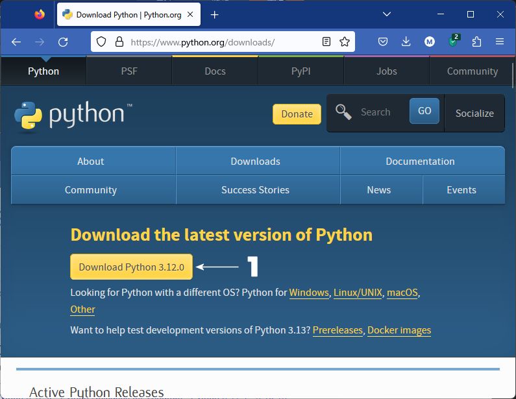Open the Documentation menu item
The width and height of the screenshot is (516, 399).
(423, 161)
